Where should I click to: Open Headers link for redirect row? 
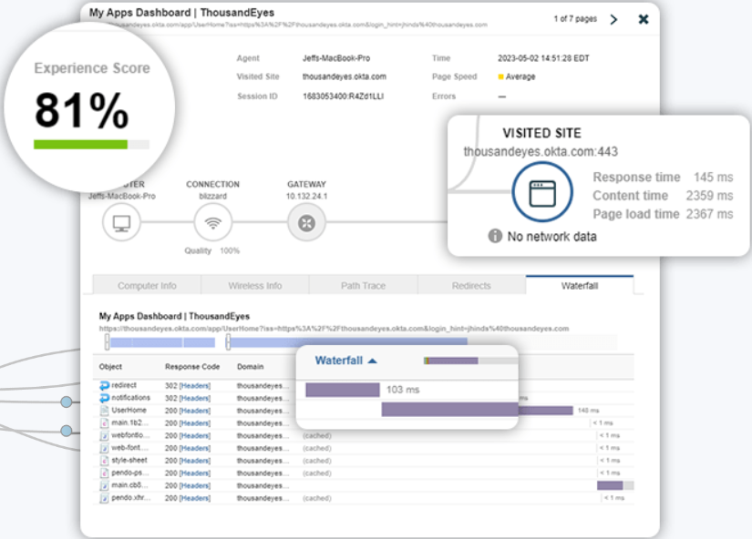(x=195, y=386)
